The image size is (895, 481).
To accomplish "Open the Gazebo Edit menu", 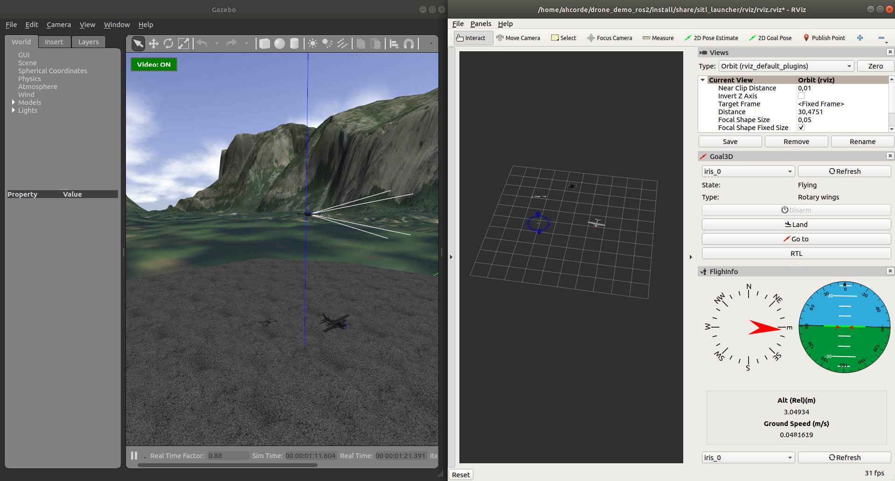I will pos(32,24).
